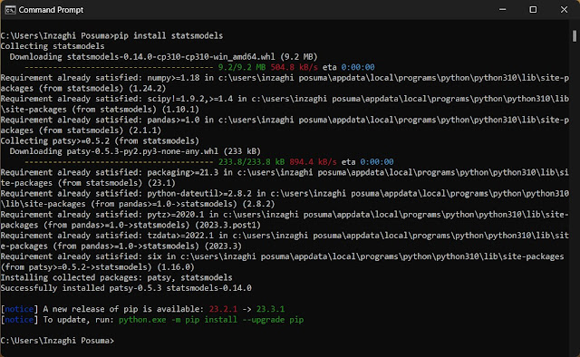Click the '9.2/9.2 MB' progress text
Viewport: 580px width, 357px height.
[242, 67]
